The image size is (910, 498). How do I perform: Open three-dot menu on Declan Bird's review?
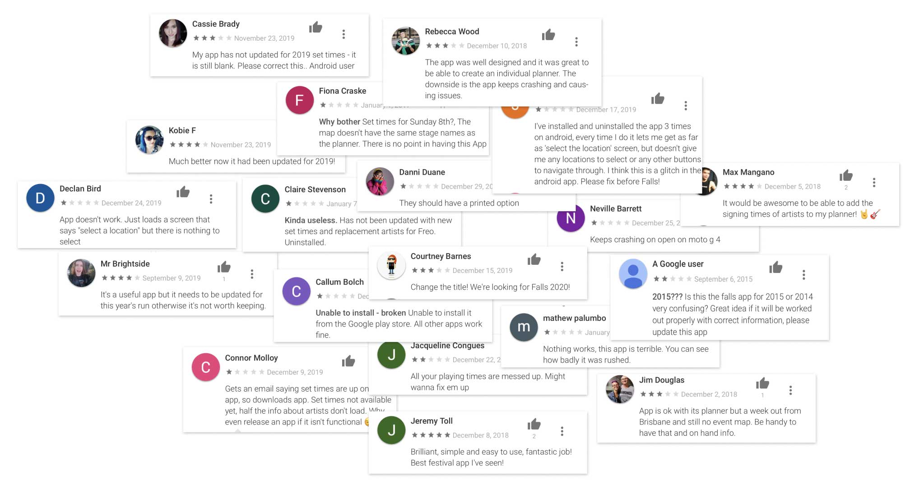(x=211, y=199)
